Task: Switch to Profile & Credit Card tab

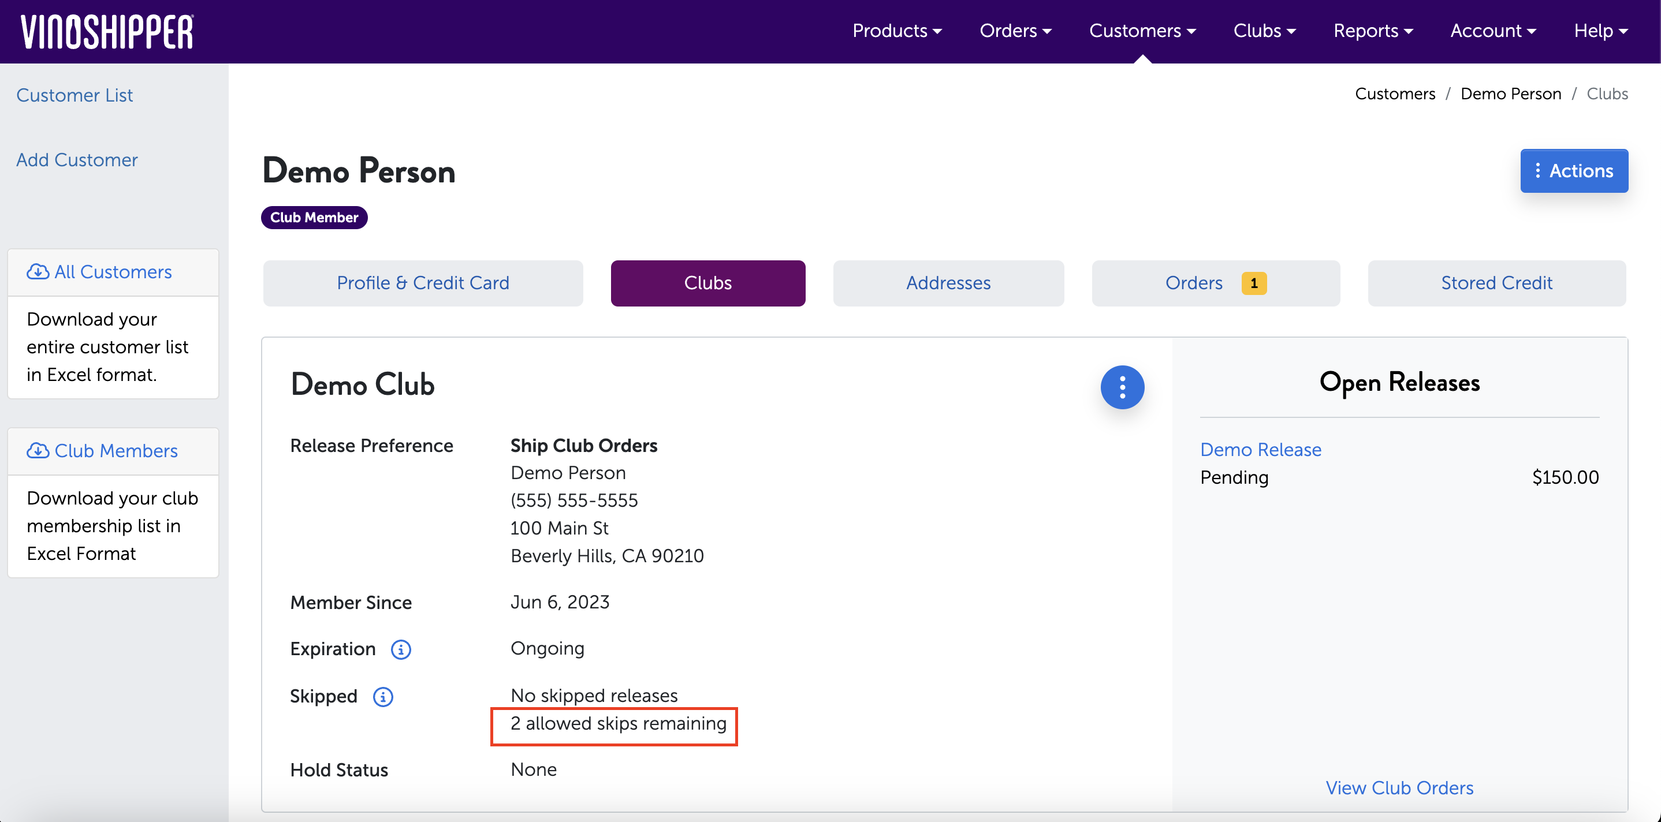Action: click(x=423, y=283)
